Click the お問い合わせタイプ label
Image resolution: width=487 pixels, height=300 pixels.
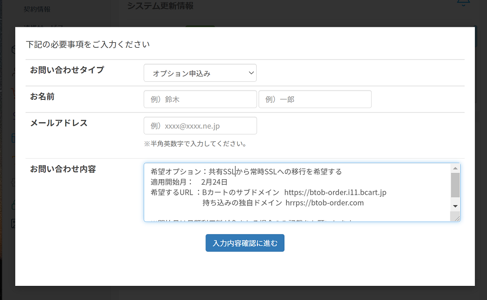(67, 70)
